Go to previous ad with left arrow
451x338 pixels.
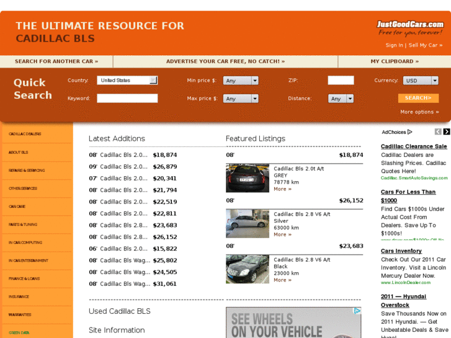click(x=438, y=131)
